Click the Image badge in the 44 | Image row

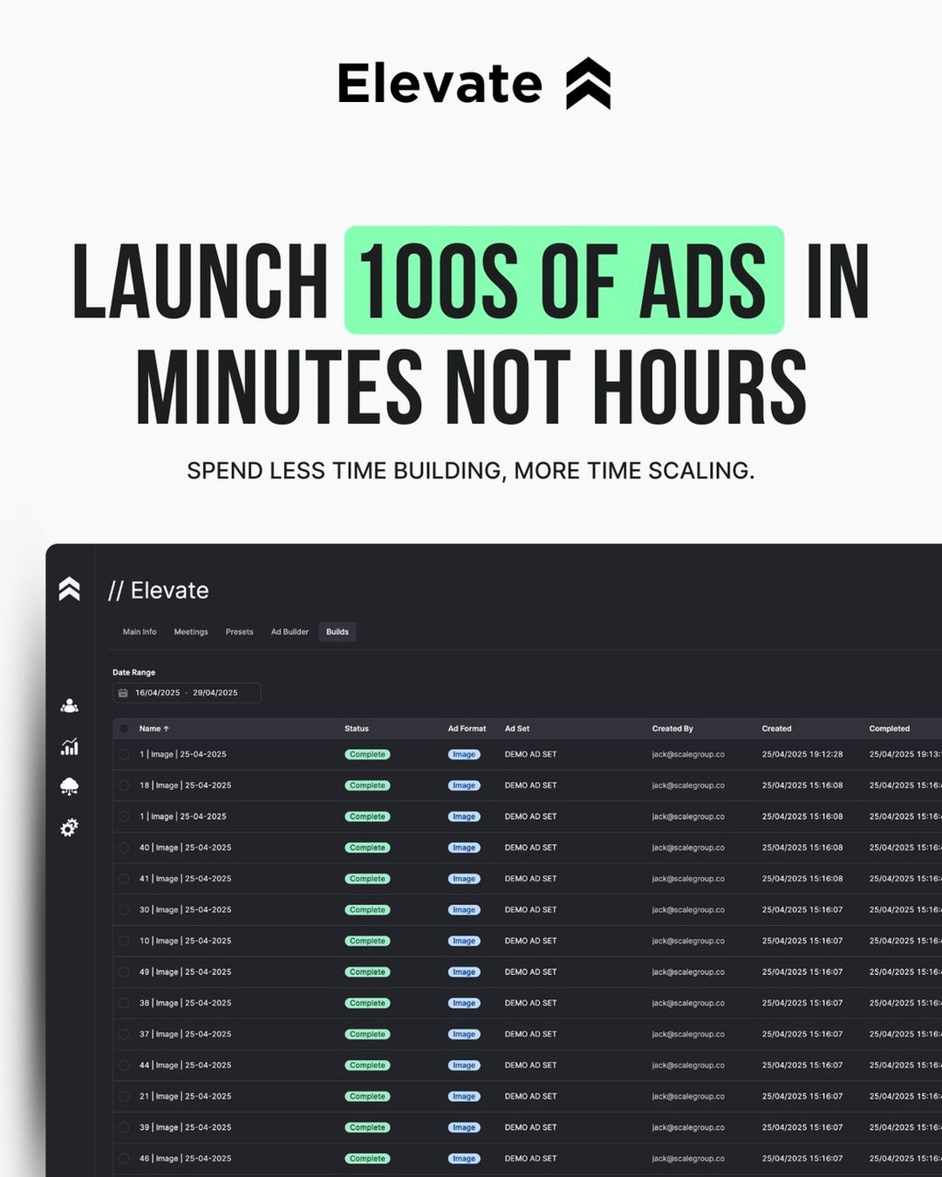coord(464,1065)
